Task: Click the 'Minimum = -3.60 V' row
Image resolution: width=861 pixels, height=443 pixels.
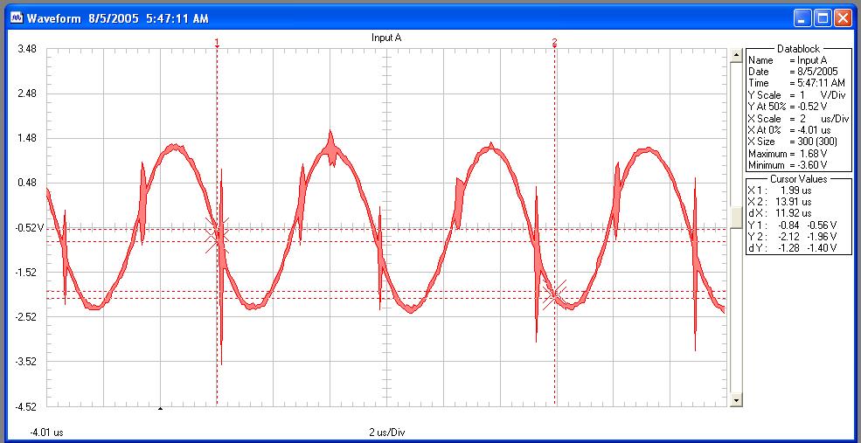Action: pyautogui.click(x=788, y=164)
